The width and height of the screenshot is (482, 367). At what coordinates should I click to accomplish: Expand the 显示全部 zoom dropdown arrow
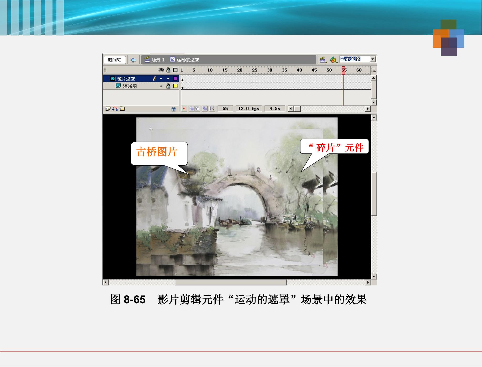373,59
